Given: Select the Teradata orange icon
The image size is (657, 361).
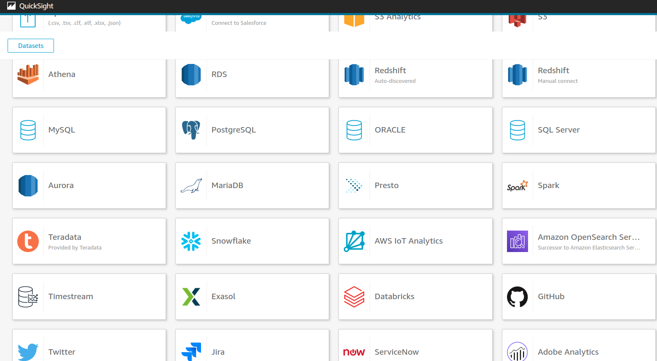Looking at the screenshot, I should [x=28, y=241].
